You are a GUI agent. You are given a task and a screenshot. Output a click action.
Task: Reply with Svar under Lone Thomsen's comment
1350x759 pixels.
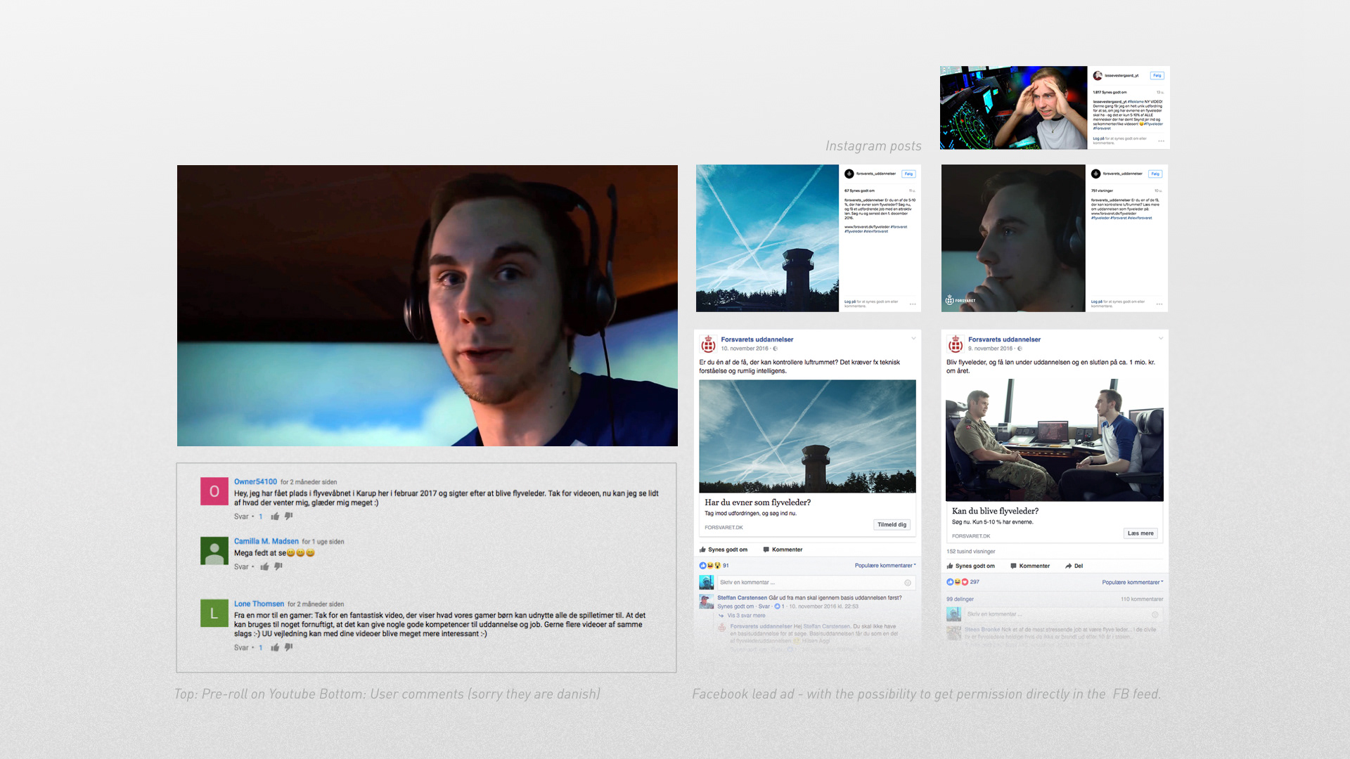pyautogui.click(x=241, y=648)
